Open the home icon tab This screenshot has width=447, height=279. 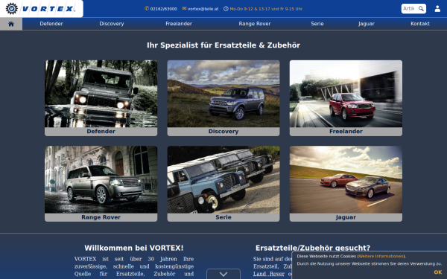[x=11, y=24]
